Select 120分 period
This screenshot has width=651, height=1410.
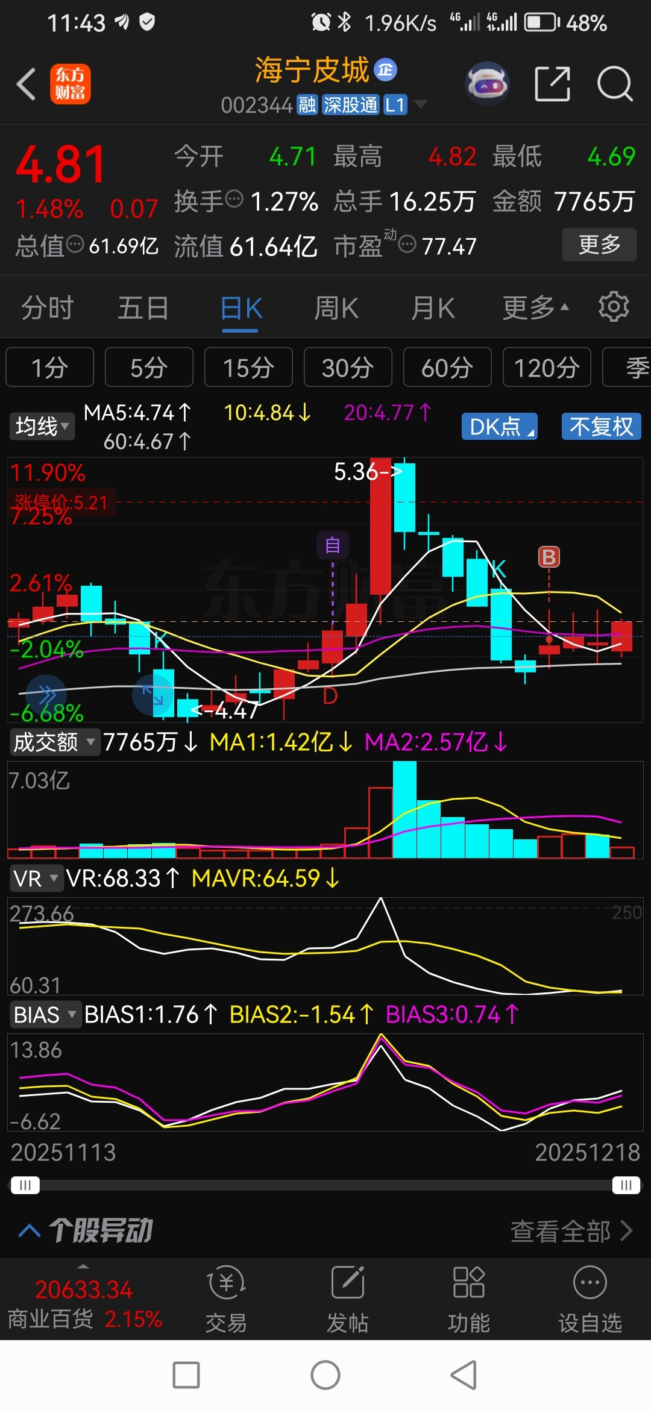tap(547, 367)
